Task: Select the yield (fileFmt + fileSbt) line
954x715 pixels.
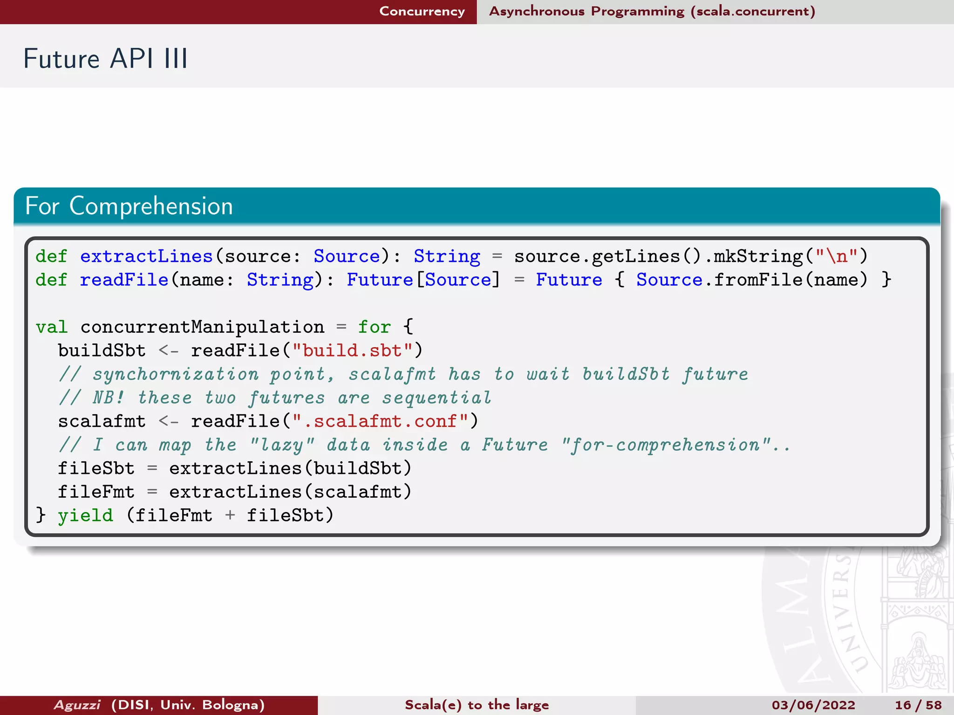Action: [x=185, y=516]
